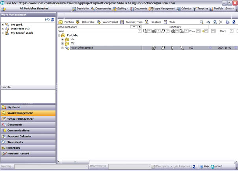Image resolution: width=238 pixels, height=171 pixels.
Task: Click the refresh icon beside Response
Action: click(194, 167)
